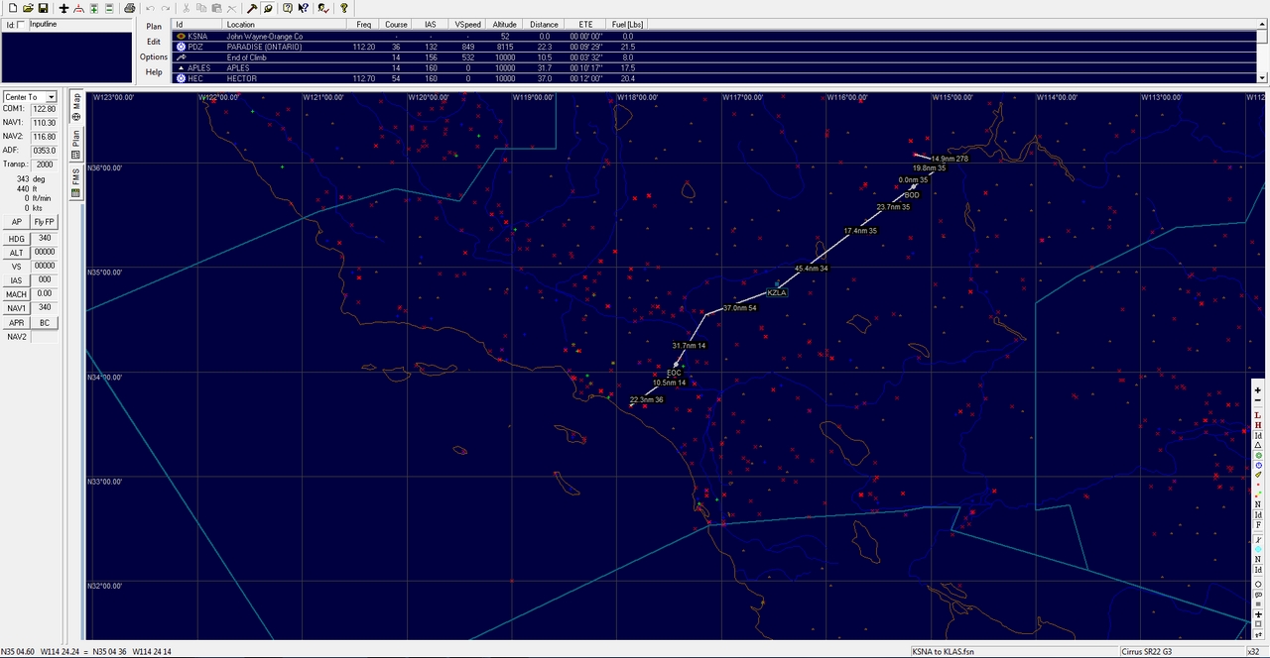Click the green minus row icon
The width and height of the screenshot is (1270, 658).
click(109, 8)
